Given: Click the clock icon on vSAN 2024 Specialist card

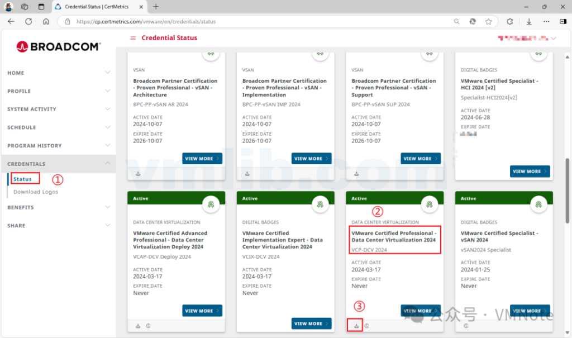Looking at the screenshot, I should tap(466, 326).
